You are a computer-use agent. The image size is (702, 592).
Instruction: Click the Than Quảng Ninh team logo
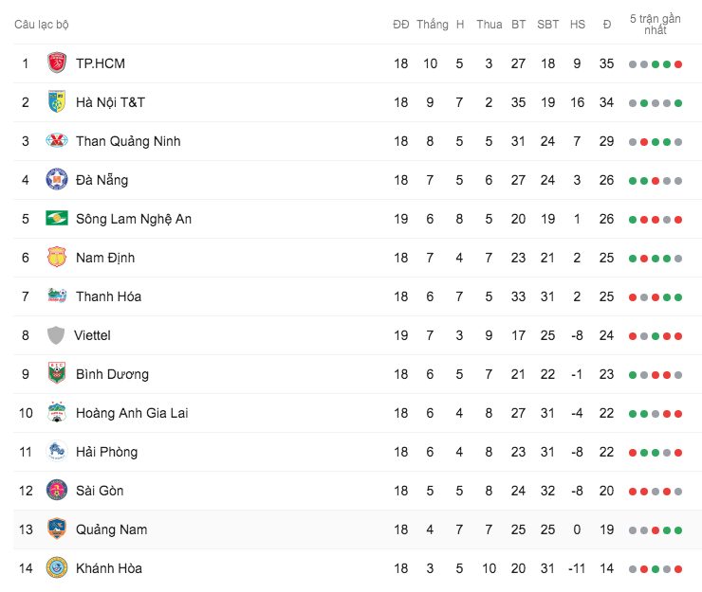(57, 141)
